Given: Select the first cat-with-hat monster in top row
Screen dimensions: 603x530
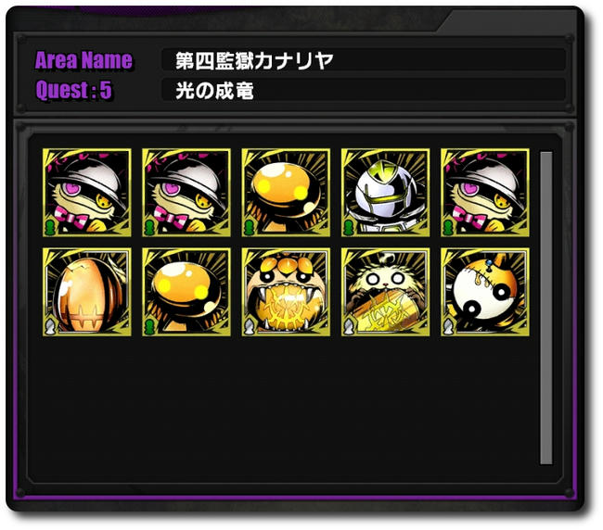Looking at the screenshot, I should 87,193.
